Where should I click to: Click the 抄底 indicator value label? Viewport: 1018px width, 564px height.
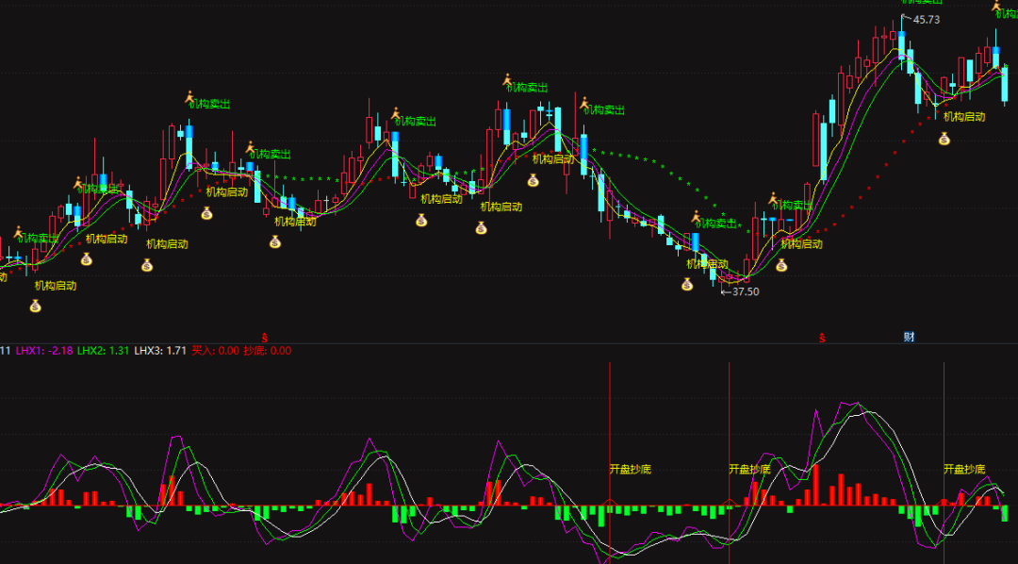click(267, 351)
